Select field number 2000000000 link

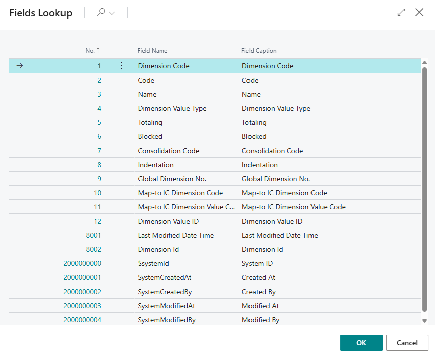pyautogui.click(x=82, y=263)
